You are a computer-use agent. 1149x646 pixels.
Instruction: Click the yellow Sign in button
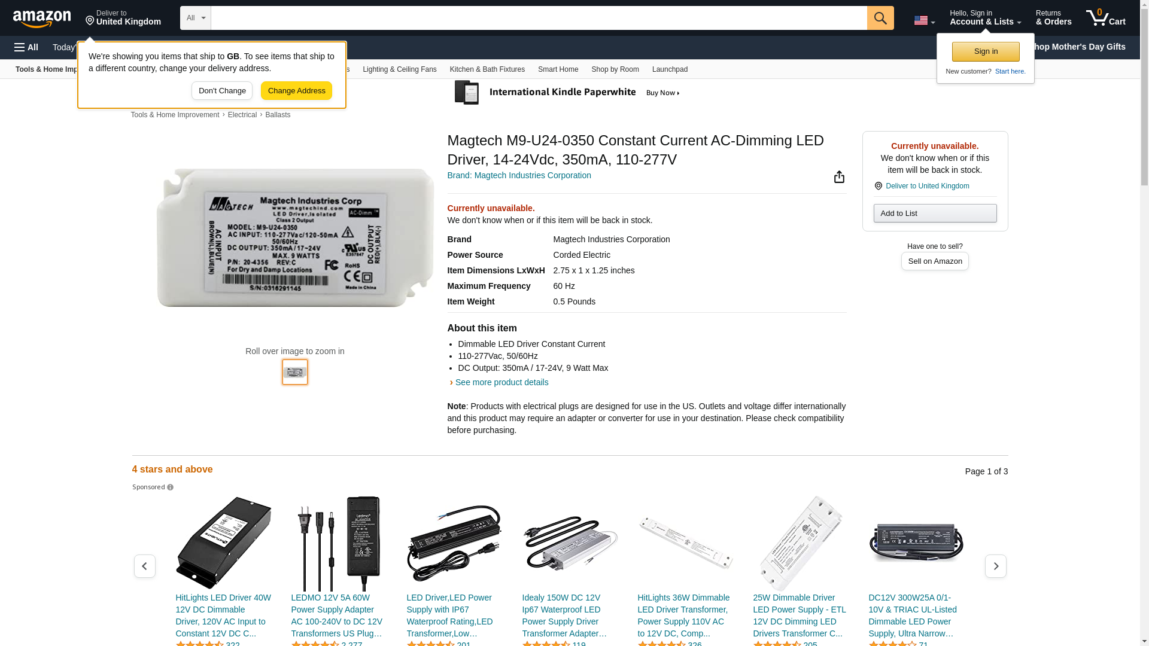(x=985, y=51)
